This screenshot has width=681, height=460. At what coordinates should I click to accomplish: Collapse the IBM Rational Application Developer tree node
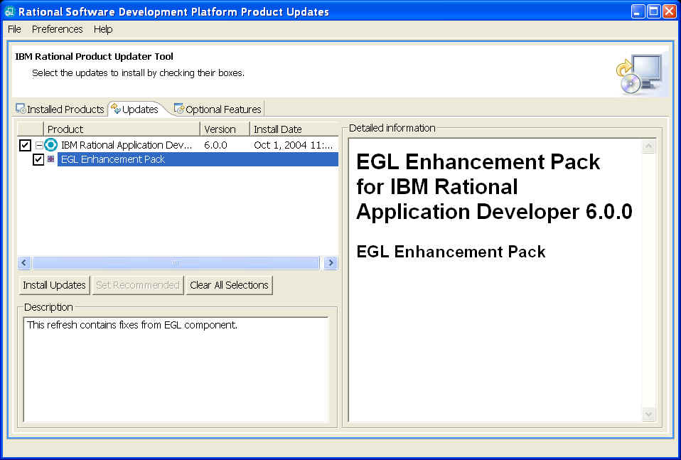[x=39, y=145]
